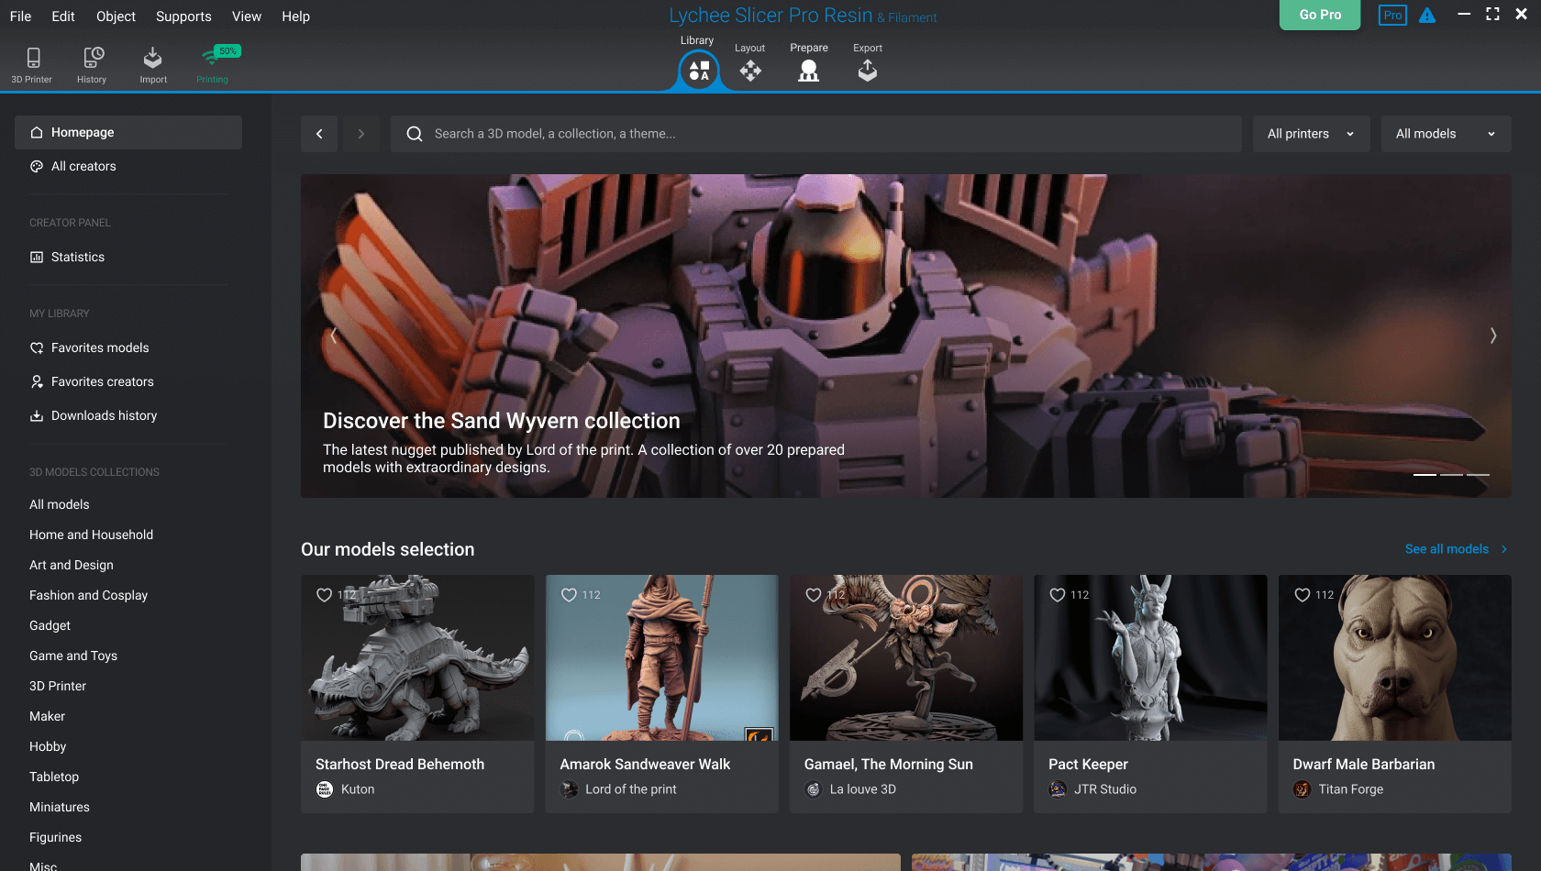Image resolution: width=1541 pixels, height=871 pixels.
Task: Open All models collection in sidebar
Action: coord(60,504)
